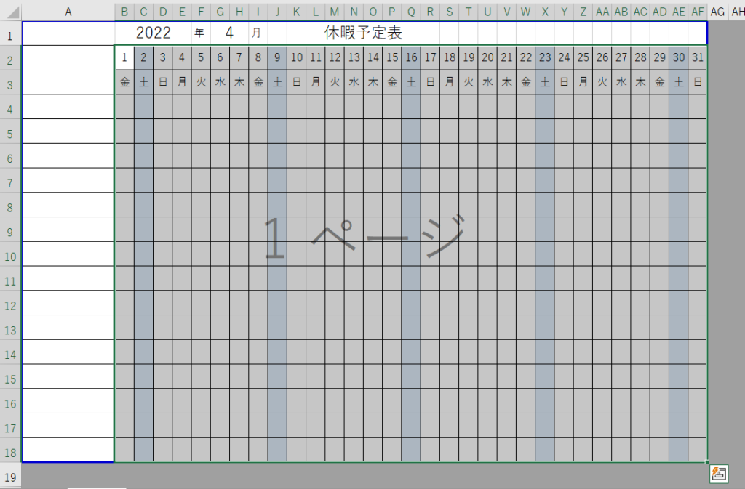Click the 年 label cell
This screenshot has width=745, height=489.
pyautogui.click(x=200, y=33)
